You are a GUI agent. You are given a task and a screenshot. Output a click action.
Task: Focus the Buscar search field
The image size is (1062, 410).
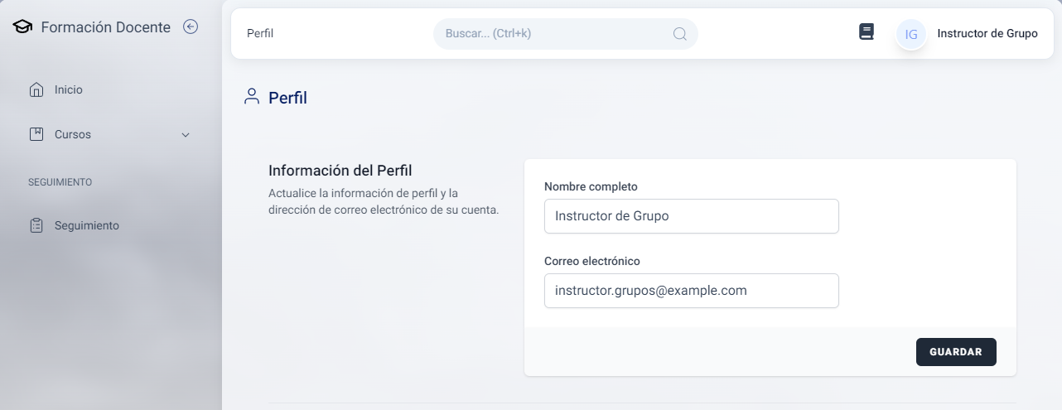pyautogui.click(x=555, y=34)
